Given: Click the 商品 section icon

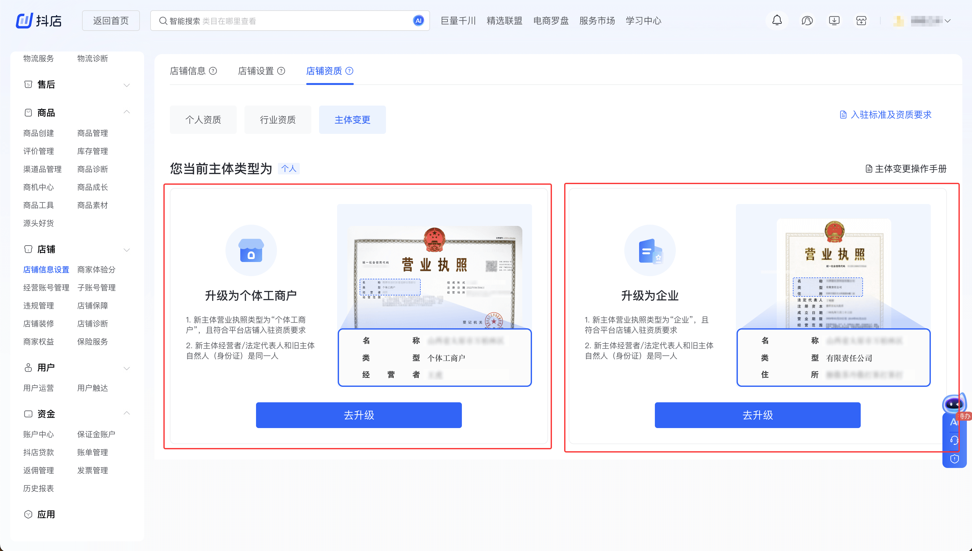Looking at the screenshot, I should pos(28,113).
